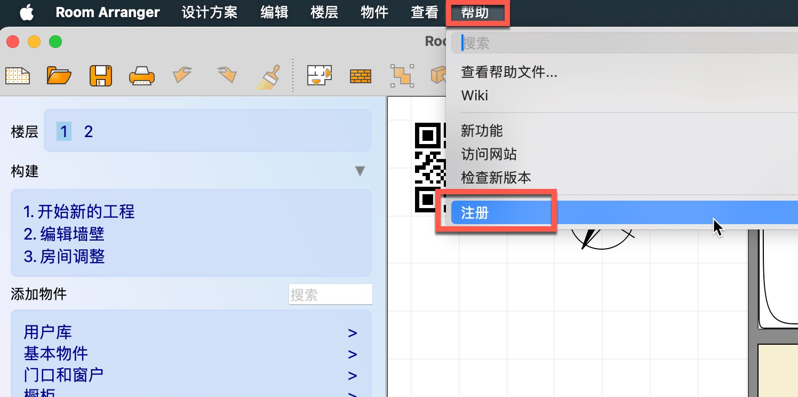Image resolution: width=798 pixels, height=397 pixels.
Task: Click the 1. 开始新的工程 link
Action: tap(79, 212)
